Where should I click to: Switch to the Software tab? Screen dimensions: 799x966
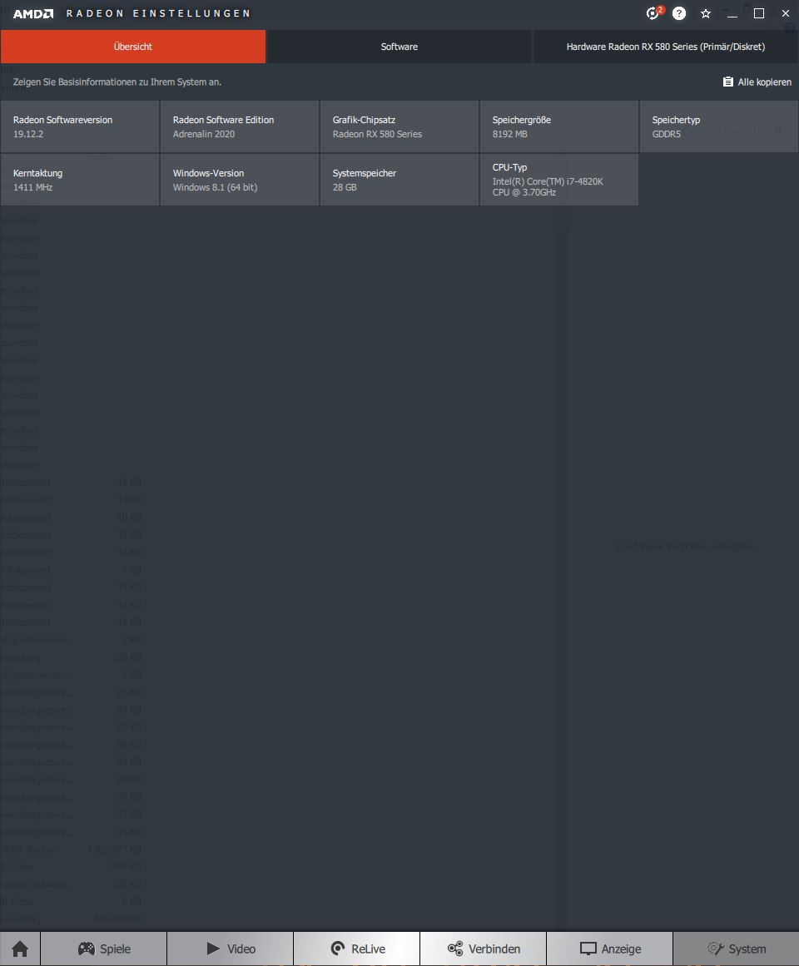coord(399,47)
